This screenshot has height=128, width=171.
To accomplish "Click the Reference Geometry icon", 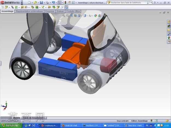I will pyautogui.click(x=43, y=7).
